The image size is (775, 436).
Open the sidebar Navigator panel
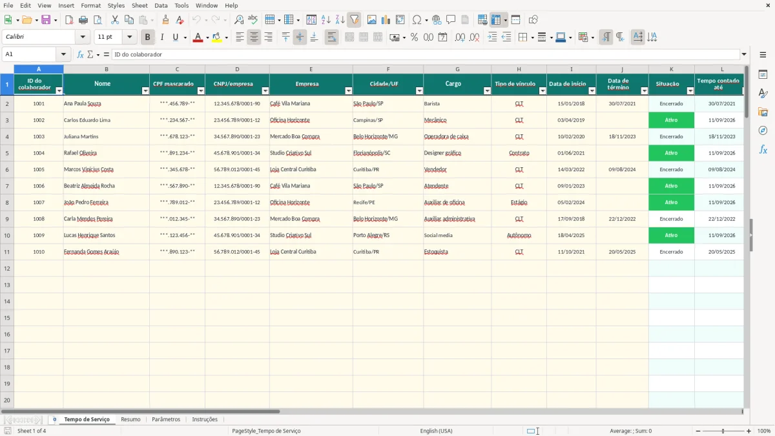[763, 130]
